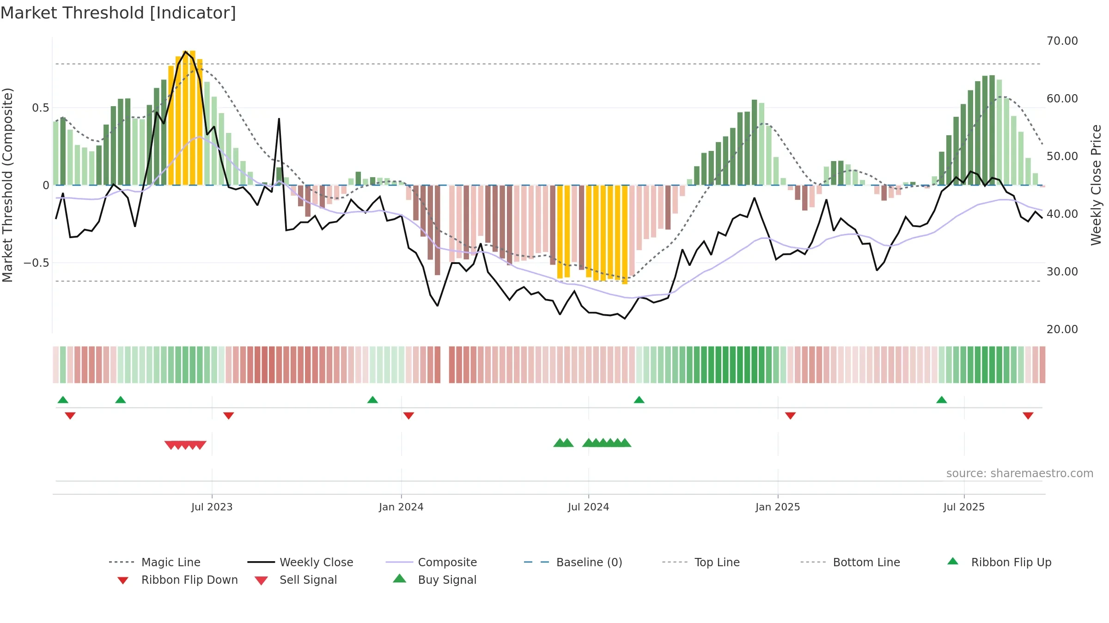Click the red triangle icon in Sell Signal legend

pos(261,581)
